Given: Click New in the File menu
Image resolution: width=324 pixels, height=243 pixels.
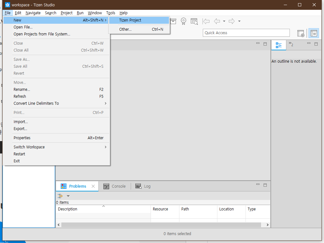Looking at the screenshot, I should 56,20.
